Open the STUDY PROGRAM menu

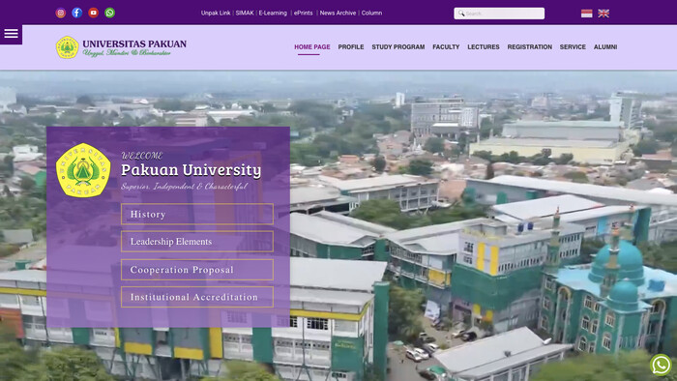398,47
